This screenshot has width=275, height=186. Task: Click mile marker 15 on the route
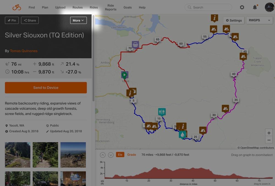pyautogui.click(x=159, y=119)
